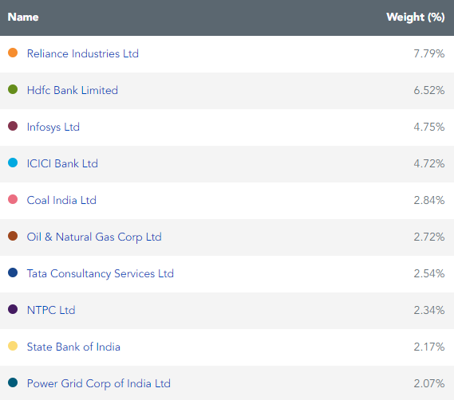Click the orange dot beside Reliance Industries
Viewport: 454px width, 400px height.
point(13,53)
